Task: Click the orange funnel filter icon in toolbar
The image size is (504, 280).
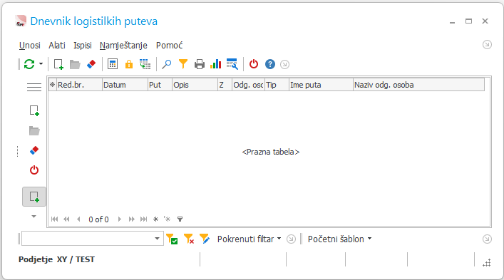Action: pos(183,64)
